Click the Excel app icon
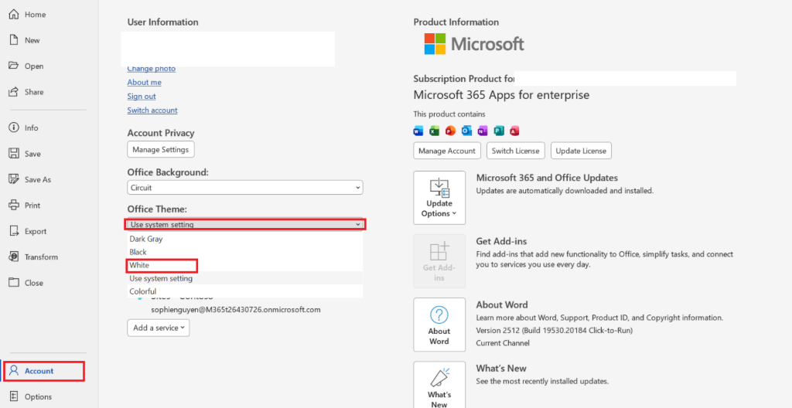 pos(434,131)
